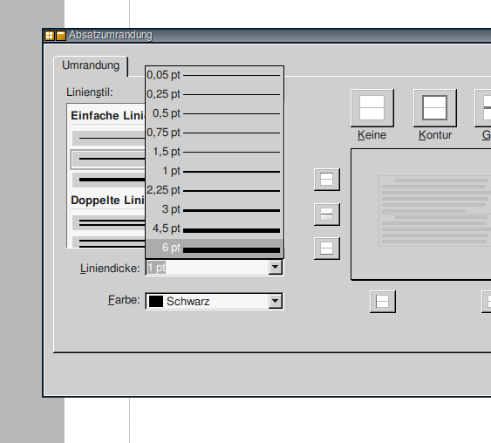
Task: Click the black Schwarz color swatch
Action: [156, 301]
